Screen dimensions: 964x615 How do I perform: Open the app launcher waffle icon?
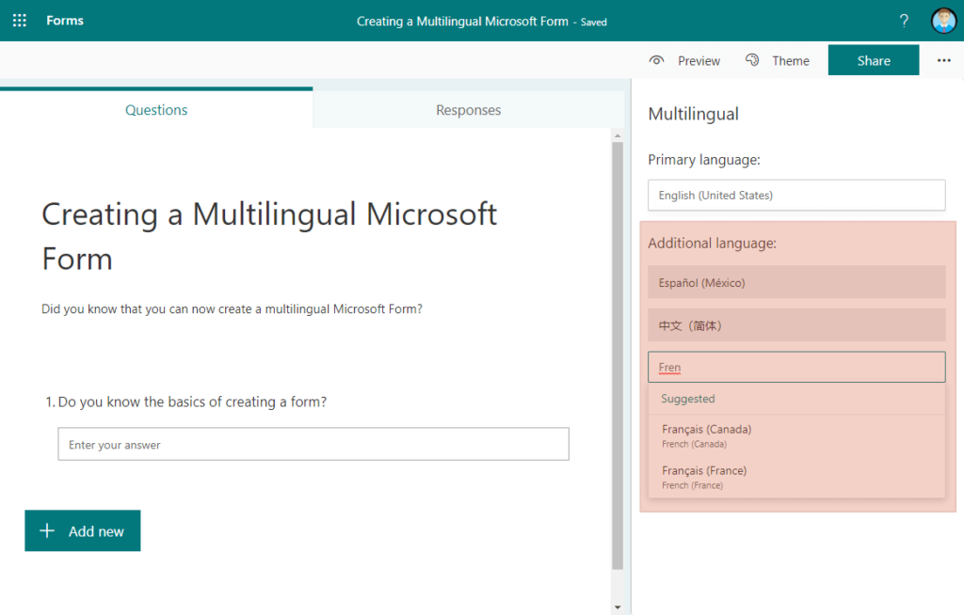point(20,21)
